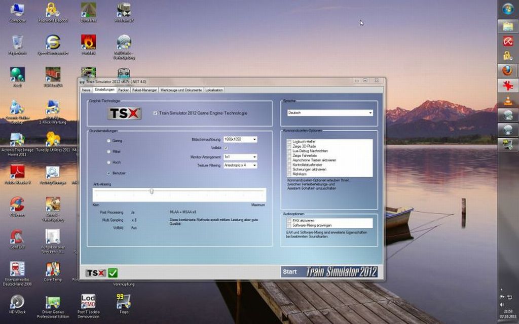Screen dimensions: 519x324
Task: Enable EAX aktivieren checkbox
Action: 289,221
